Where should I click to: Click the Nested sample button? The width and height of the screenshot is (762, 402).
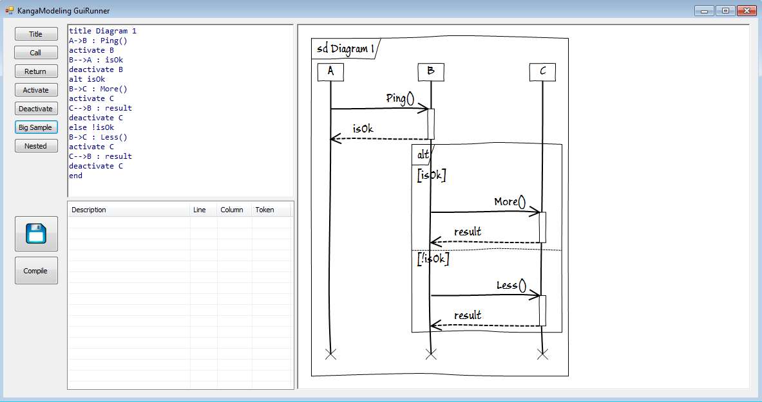point(36,146)
